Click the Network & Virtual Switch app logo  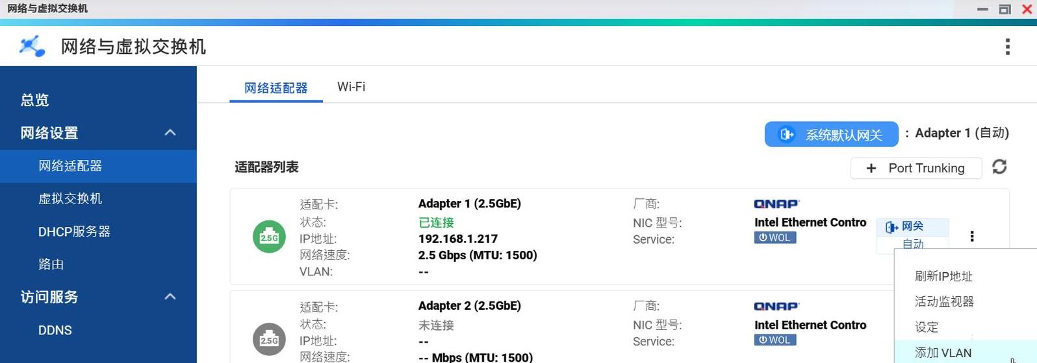32,46
